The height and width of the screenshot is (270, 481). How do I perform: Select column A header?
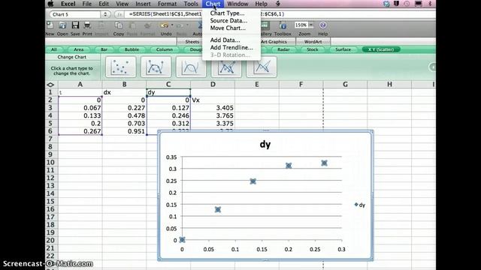80,85
